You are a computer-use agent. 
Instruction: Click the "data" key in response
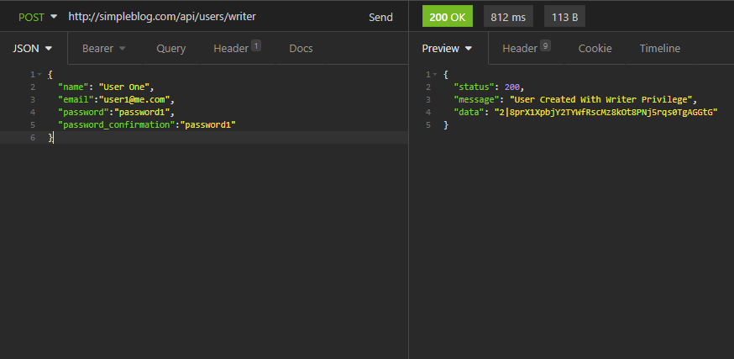point(469,113)
